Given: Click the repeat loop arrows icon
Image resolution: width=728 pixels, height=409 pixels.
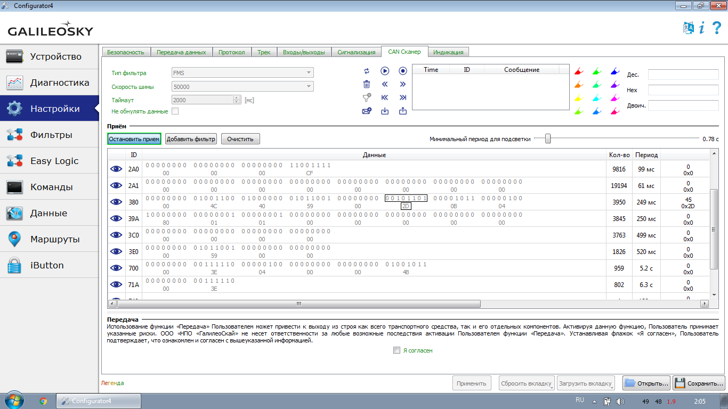Looking at the screenshot, I should pos(367,71).
